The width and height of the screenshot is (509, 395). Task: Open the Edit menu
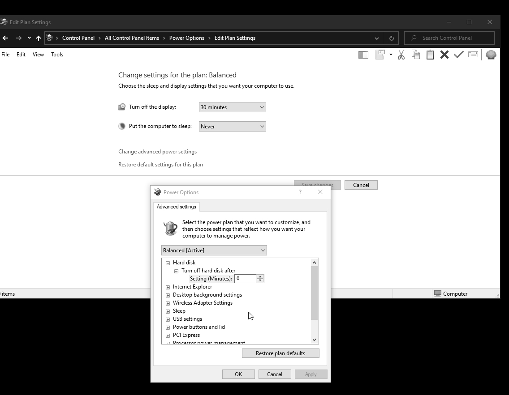pos(21,55)
